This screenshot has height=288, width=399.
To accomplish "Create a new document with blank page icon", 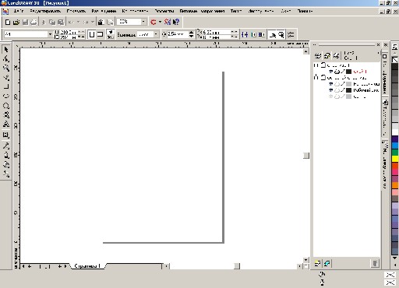I will (x=8, y=22).
